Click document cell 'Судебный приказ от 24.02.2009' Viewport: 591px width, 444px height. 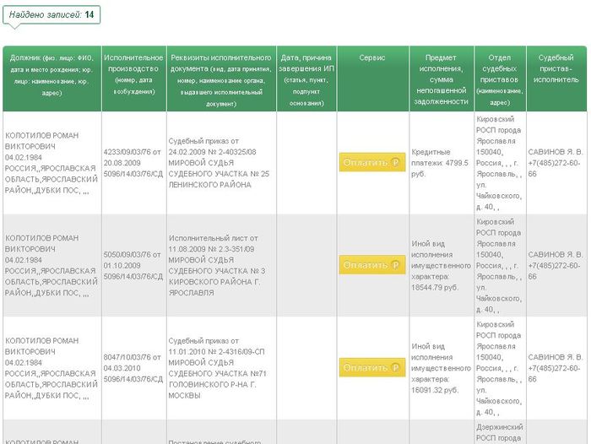coord(221,163)
